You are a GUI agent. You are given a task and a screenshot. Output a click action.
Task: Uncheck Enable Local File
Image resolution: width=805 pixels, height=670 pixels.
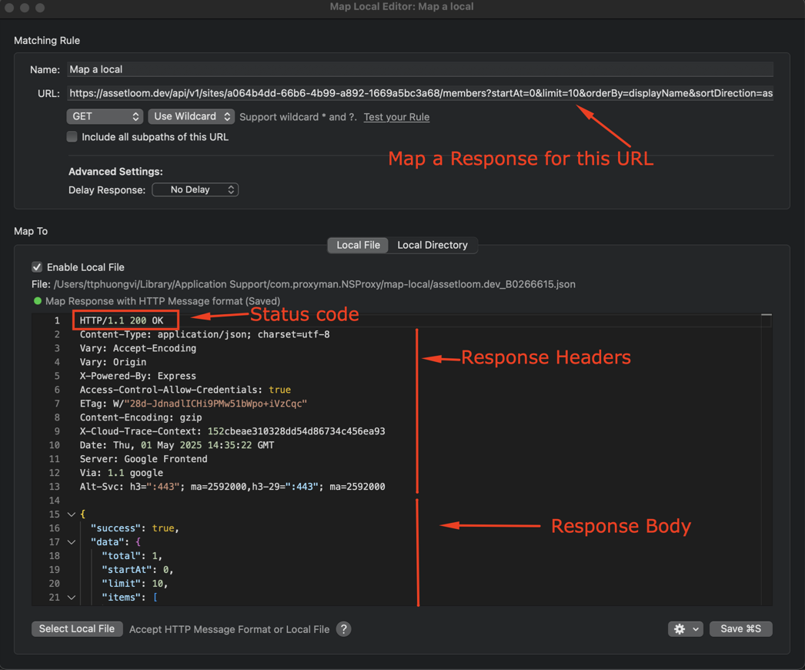click(37, 267)
